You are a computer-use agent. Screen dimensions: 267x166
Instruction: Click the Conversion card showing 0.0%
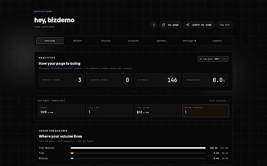pos(205,80)
